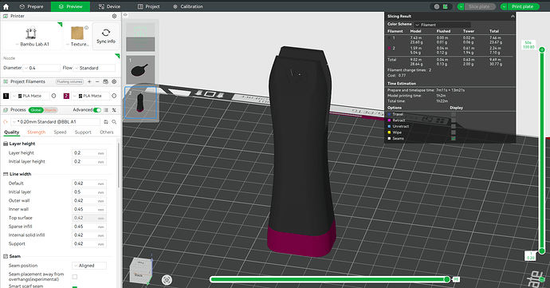Image resolution: width=550 pixels, height=288 pixels.
Task: Select Objects process mode
Action: coord(50,110)
